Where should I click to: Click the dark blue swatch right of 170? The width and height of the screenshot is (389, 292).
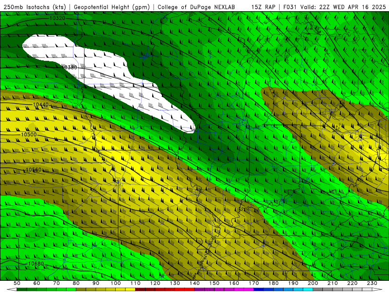pos(259,290)
